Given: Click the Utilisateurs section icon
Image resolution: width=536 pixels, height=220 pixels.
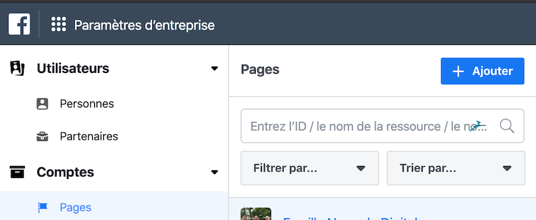Looking at the screenshot, I should [17, 68].
